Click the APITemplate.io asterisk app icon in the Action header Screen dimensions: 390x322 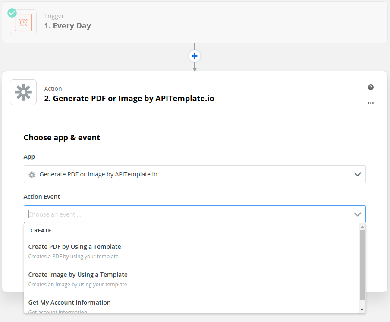[23, 92]
